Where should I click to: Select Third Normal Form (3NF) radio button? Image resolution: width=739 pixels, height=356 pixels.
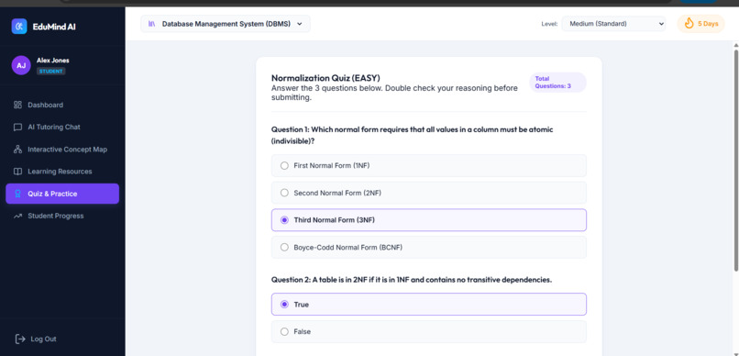tap(284, 220)
